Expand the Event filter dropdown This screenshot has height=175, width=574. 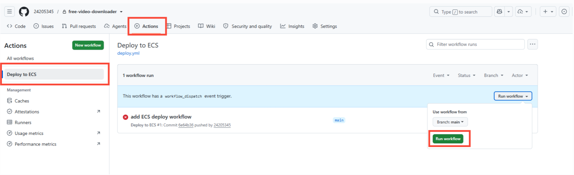coord(441,75)
